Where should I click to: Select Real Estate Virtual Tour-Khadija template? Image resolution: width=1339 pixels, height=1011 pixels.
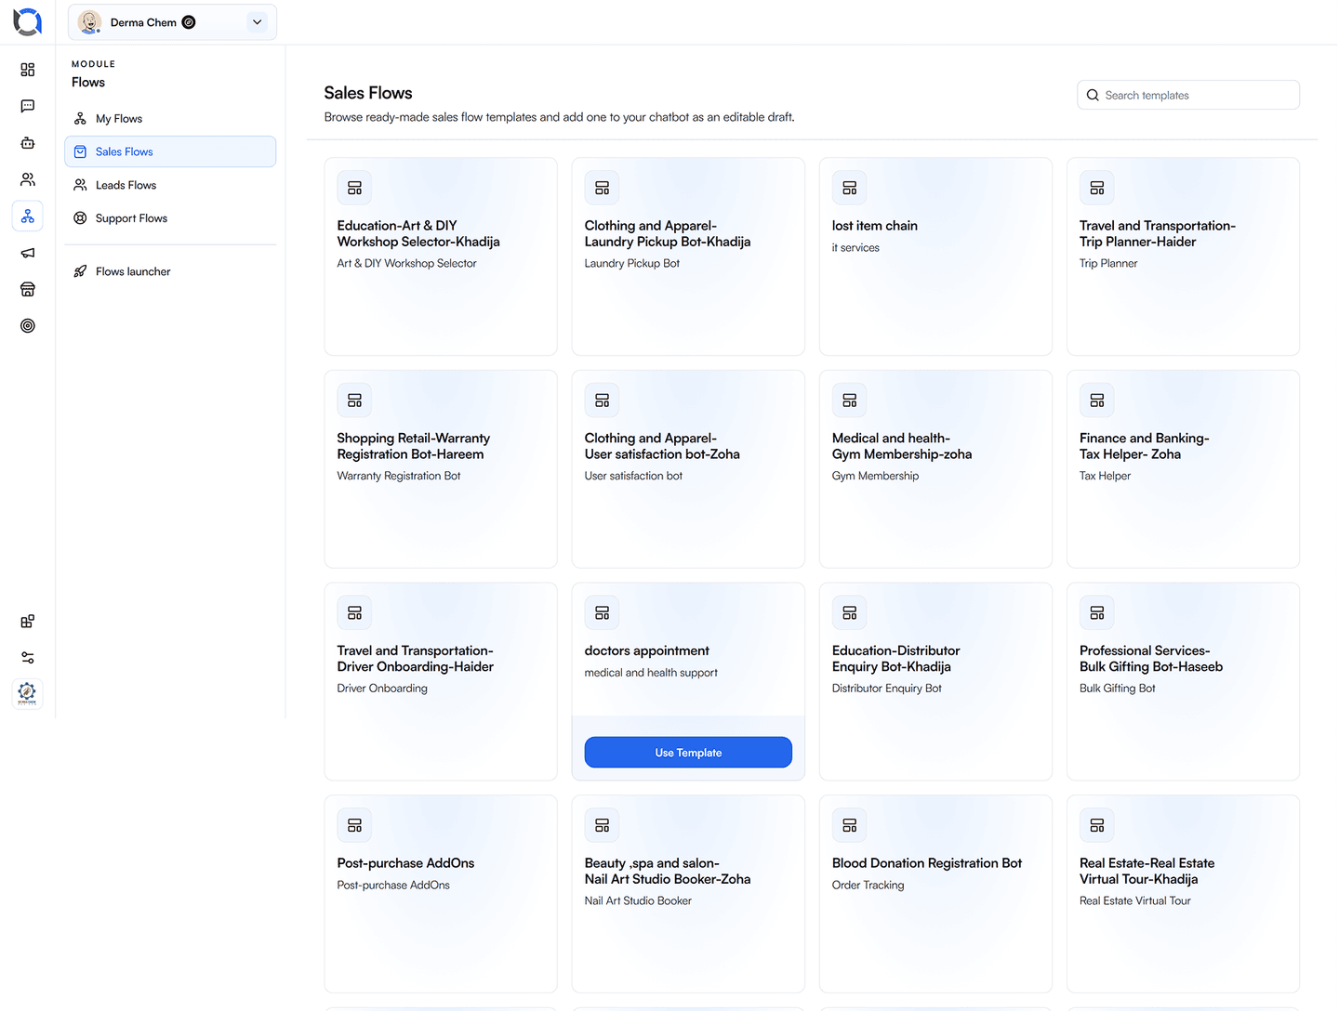[1183, 894]
